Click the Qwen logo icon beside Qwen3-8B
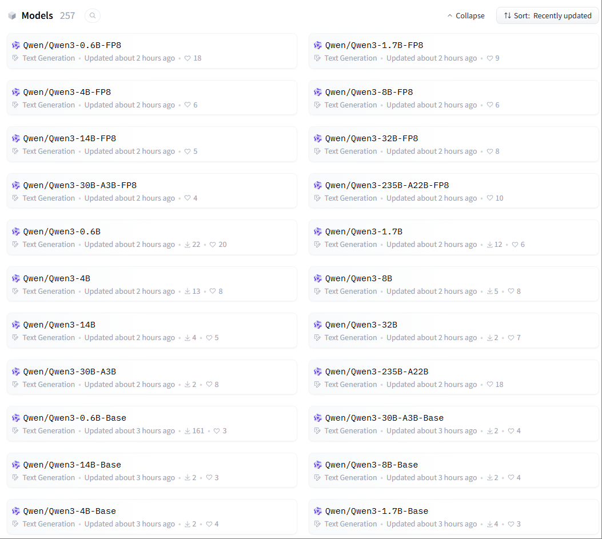Screen dimensions: 602x539 pyautogui.click(x=318, y=279)
